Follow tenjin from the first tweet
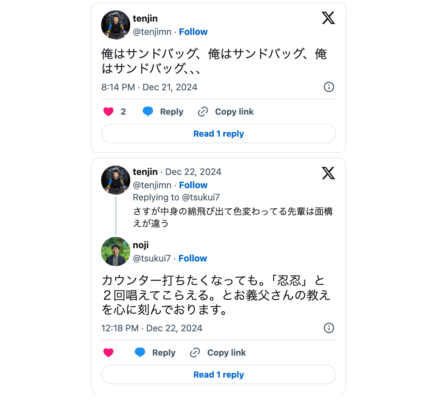This screenshot has height=400, width=432. coord(193,32)
